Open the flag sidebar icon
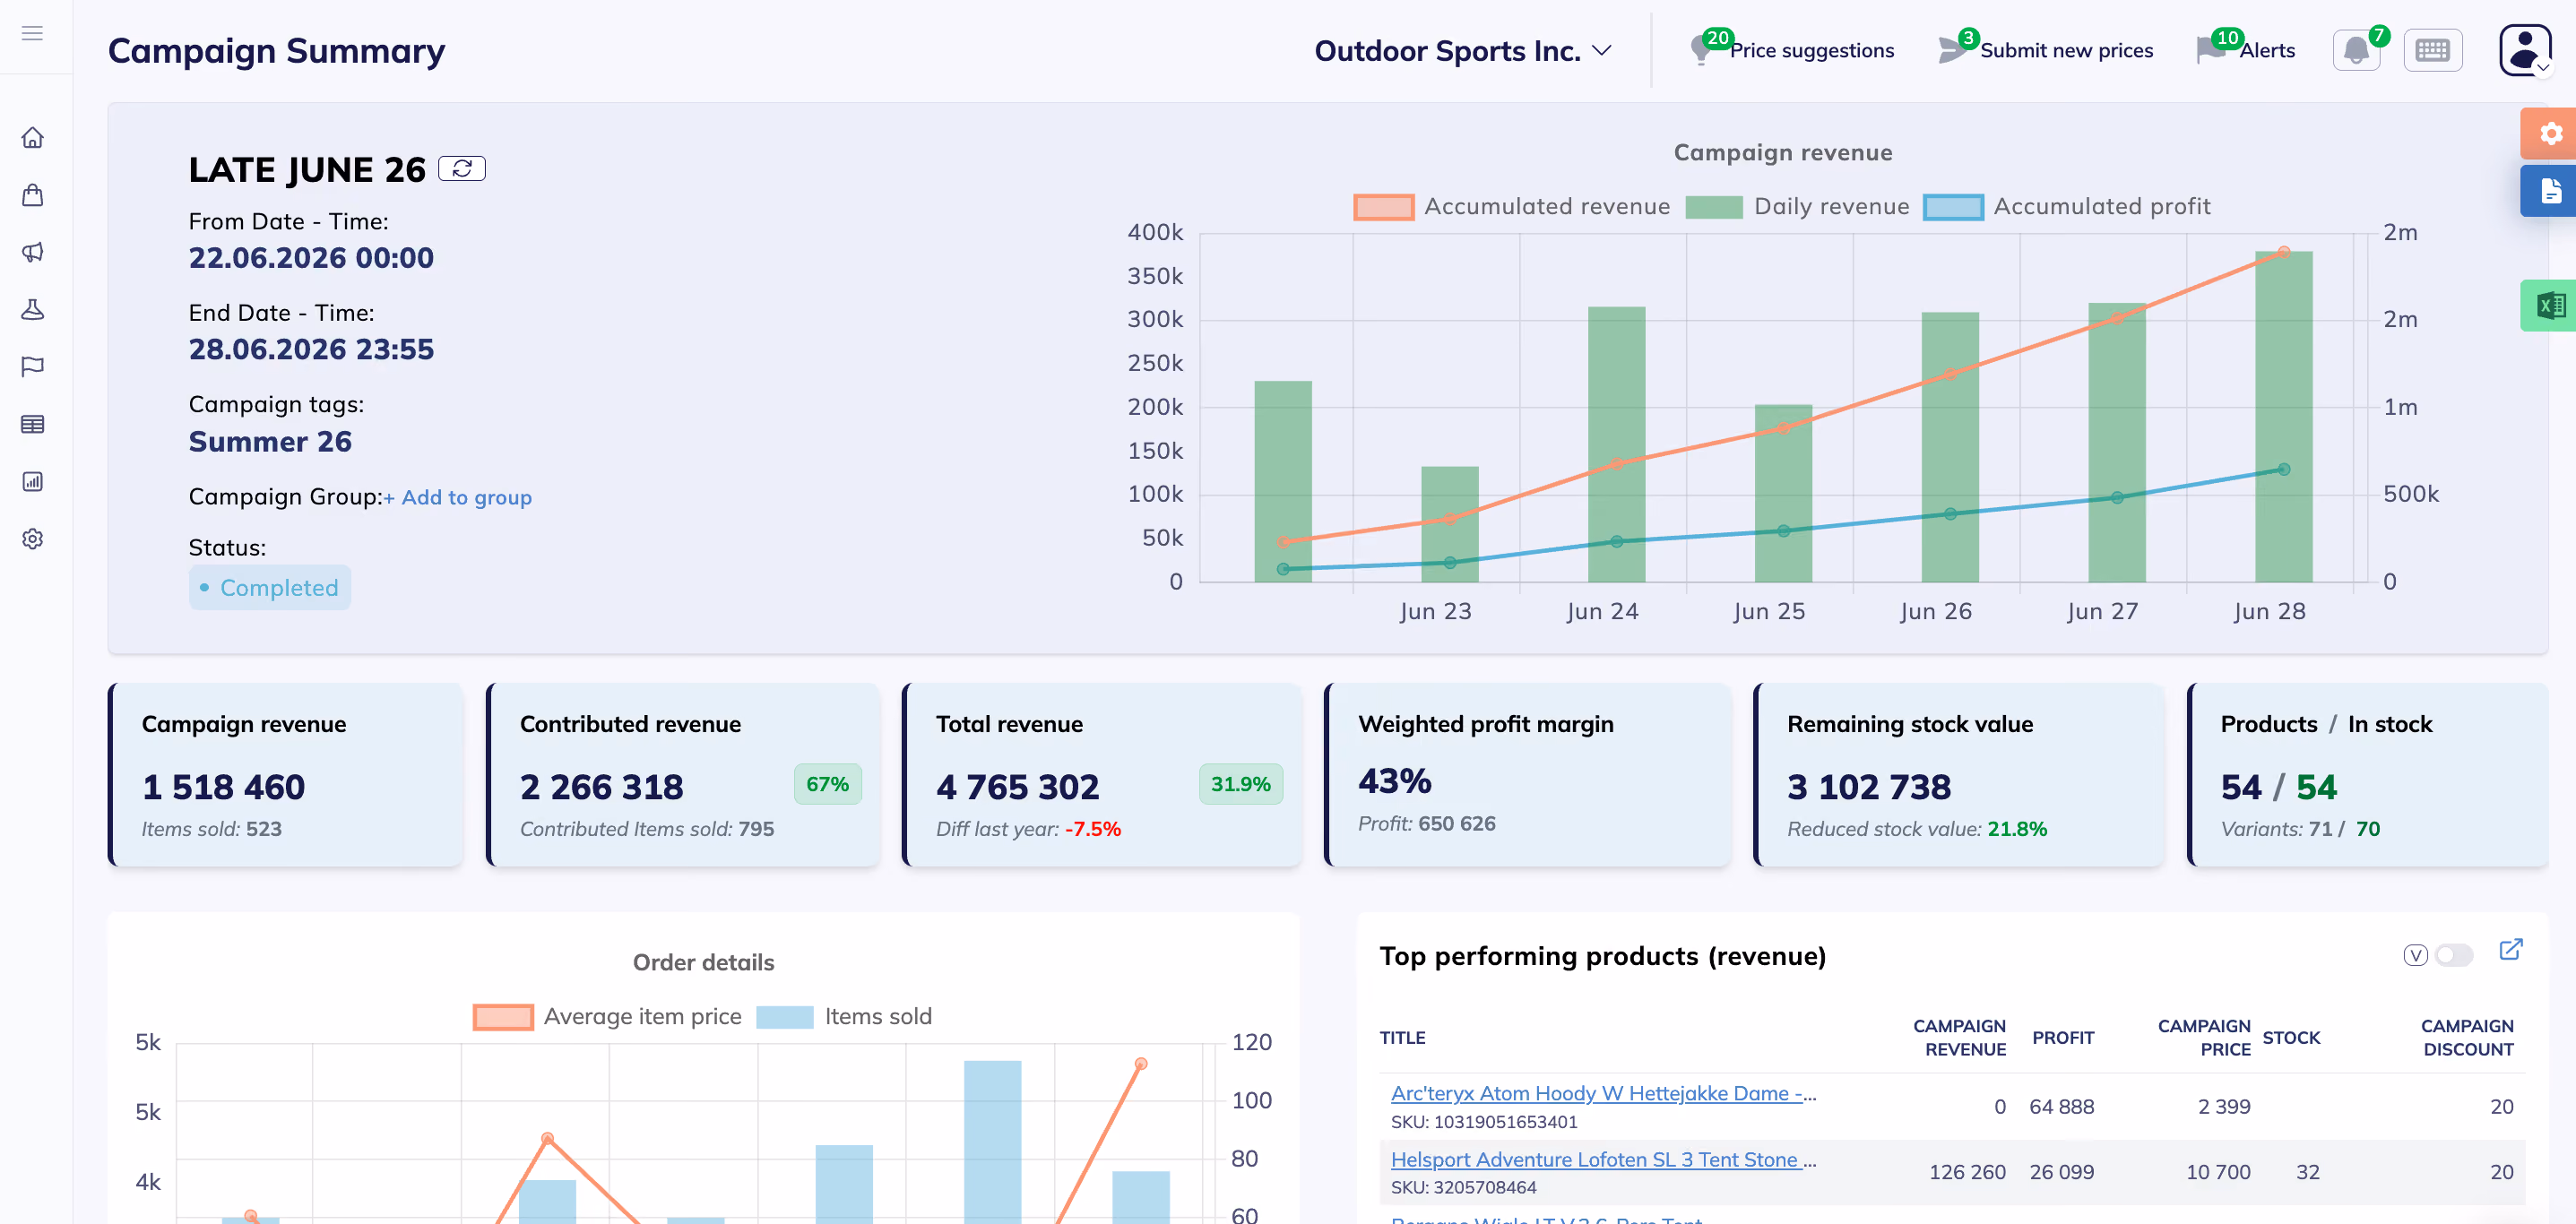The width and height of the screenshot is (2576, 1224). pyautogui.click(x=32, y=366)
